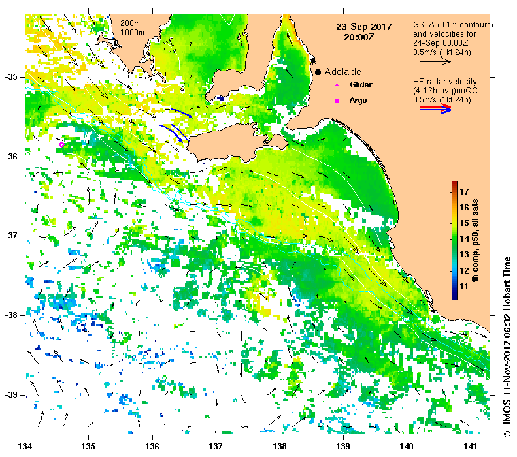The width and height of the screenshot is (517, 457).
Task: Click the 1000m depth contour label
Action: point(132,33)
